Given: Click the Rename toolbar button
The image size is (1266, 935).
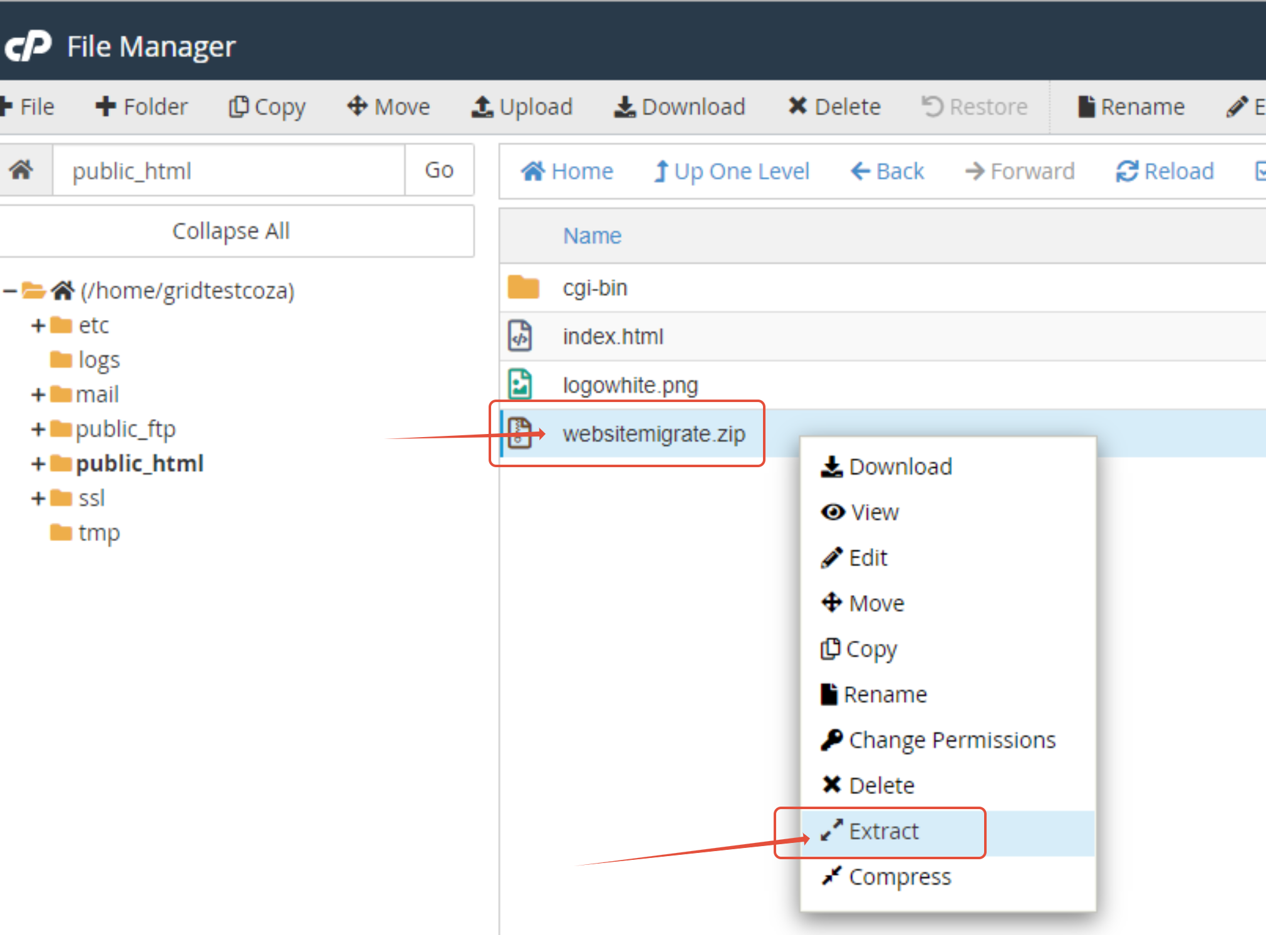Looking at the screenshot, I should pos(1131,106).
